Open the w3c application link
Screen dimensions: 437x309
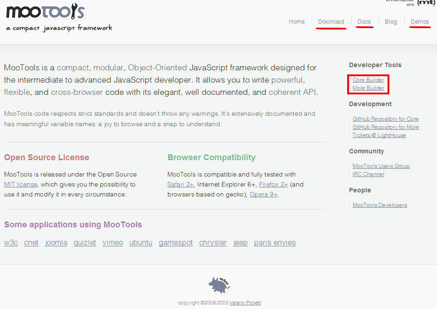click(x=11, y=243)
